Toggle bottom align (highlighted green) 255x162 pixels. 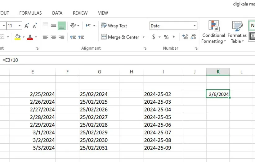click(x=62, y=26)
